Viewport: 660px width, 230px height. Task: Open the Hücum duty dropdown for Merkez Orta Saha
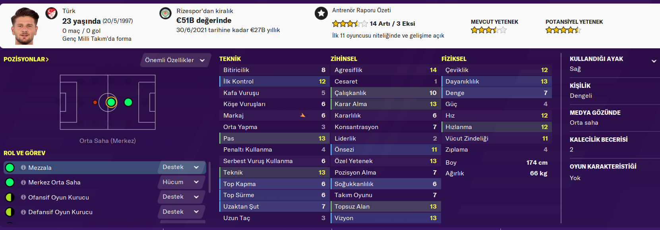pyautogui.click(x=181, y=182)
